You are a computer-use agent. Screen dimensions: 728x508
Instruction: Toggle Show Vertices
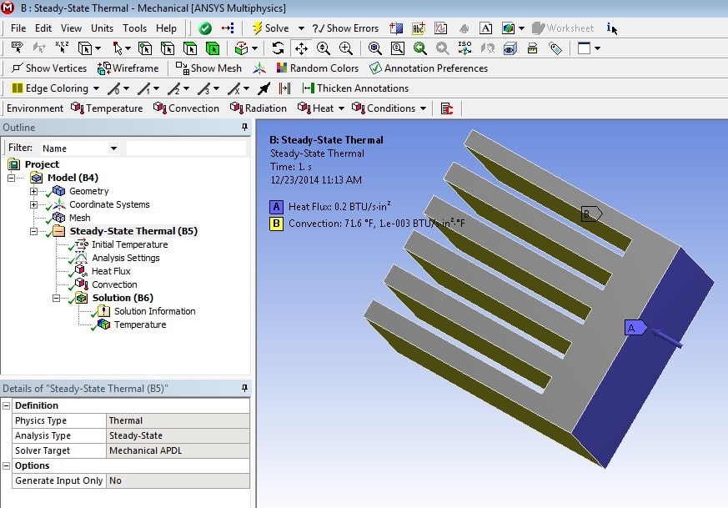(49, 68)
